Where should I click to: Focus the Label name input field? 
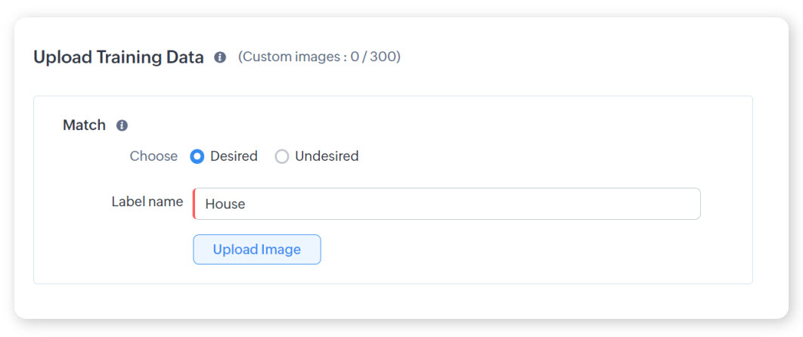click(x=446, y=204)
